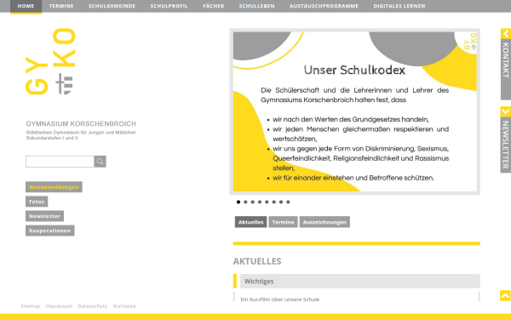Expand the Newsletter side panel

(506, 145)
